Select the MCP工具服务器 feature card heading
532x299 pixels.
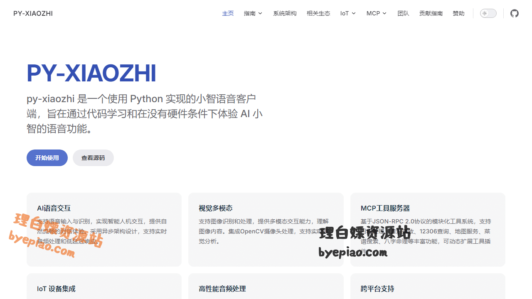click(385, 208)
